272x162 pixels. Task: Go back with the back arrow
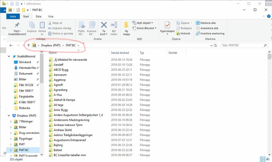point(11,45)
